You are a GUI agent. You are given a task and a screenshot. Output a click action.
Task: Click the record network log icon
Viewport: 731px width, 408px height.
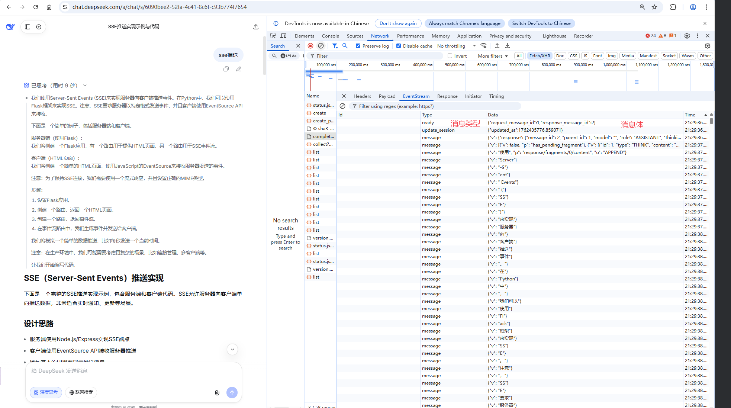[310, 46]
